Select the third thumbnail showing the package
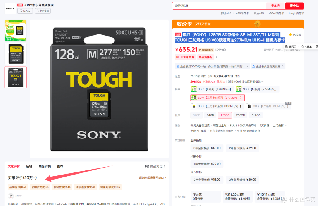Screen dimensions: 318x206 click(x=16, y=77)
